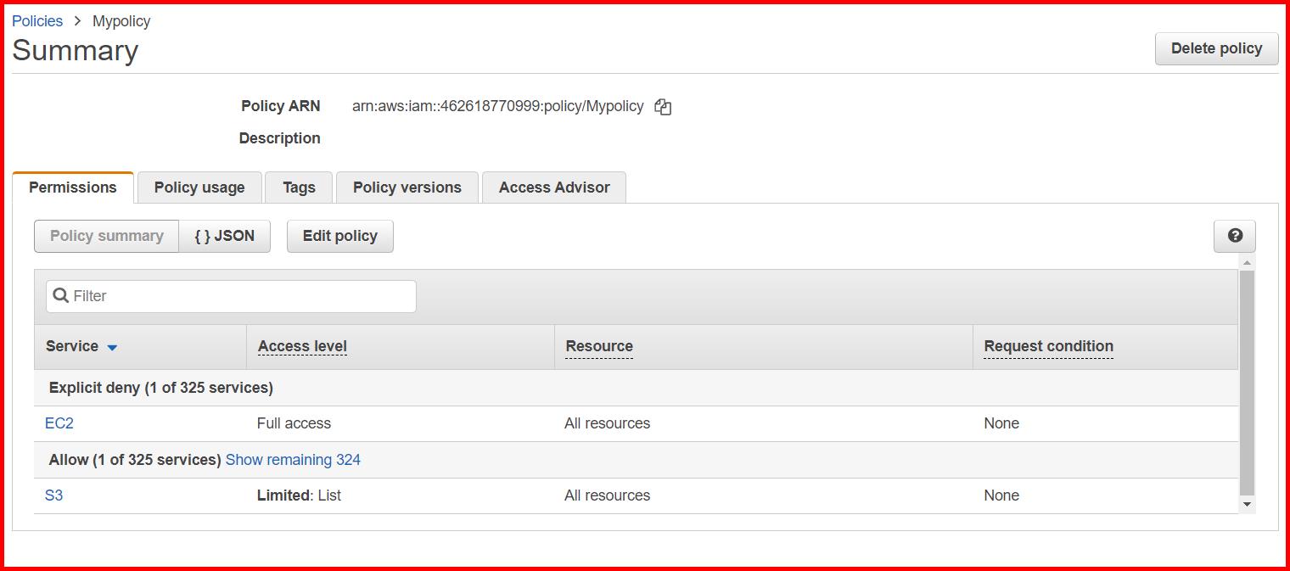Select the Policy summary view
The height and width of the screenshot is (571, 1290).
105,236
